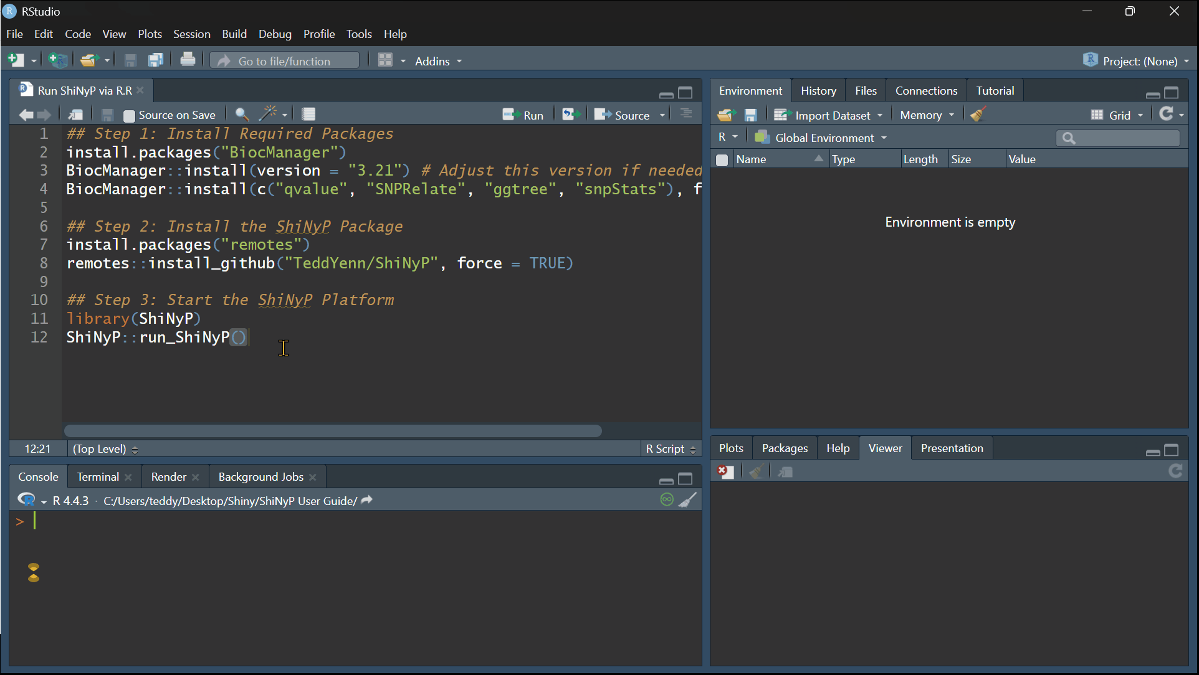The height and width of the screenshot is (675, 1199).
Task: Click the Print icon
Action: pos(188,60)
